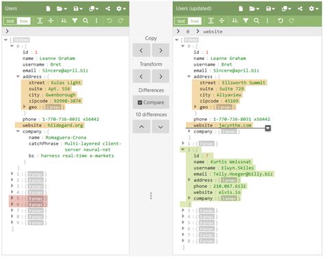Expand all fields in left panel

40,21
